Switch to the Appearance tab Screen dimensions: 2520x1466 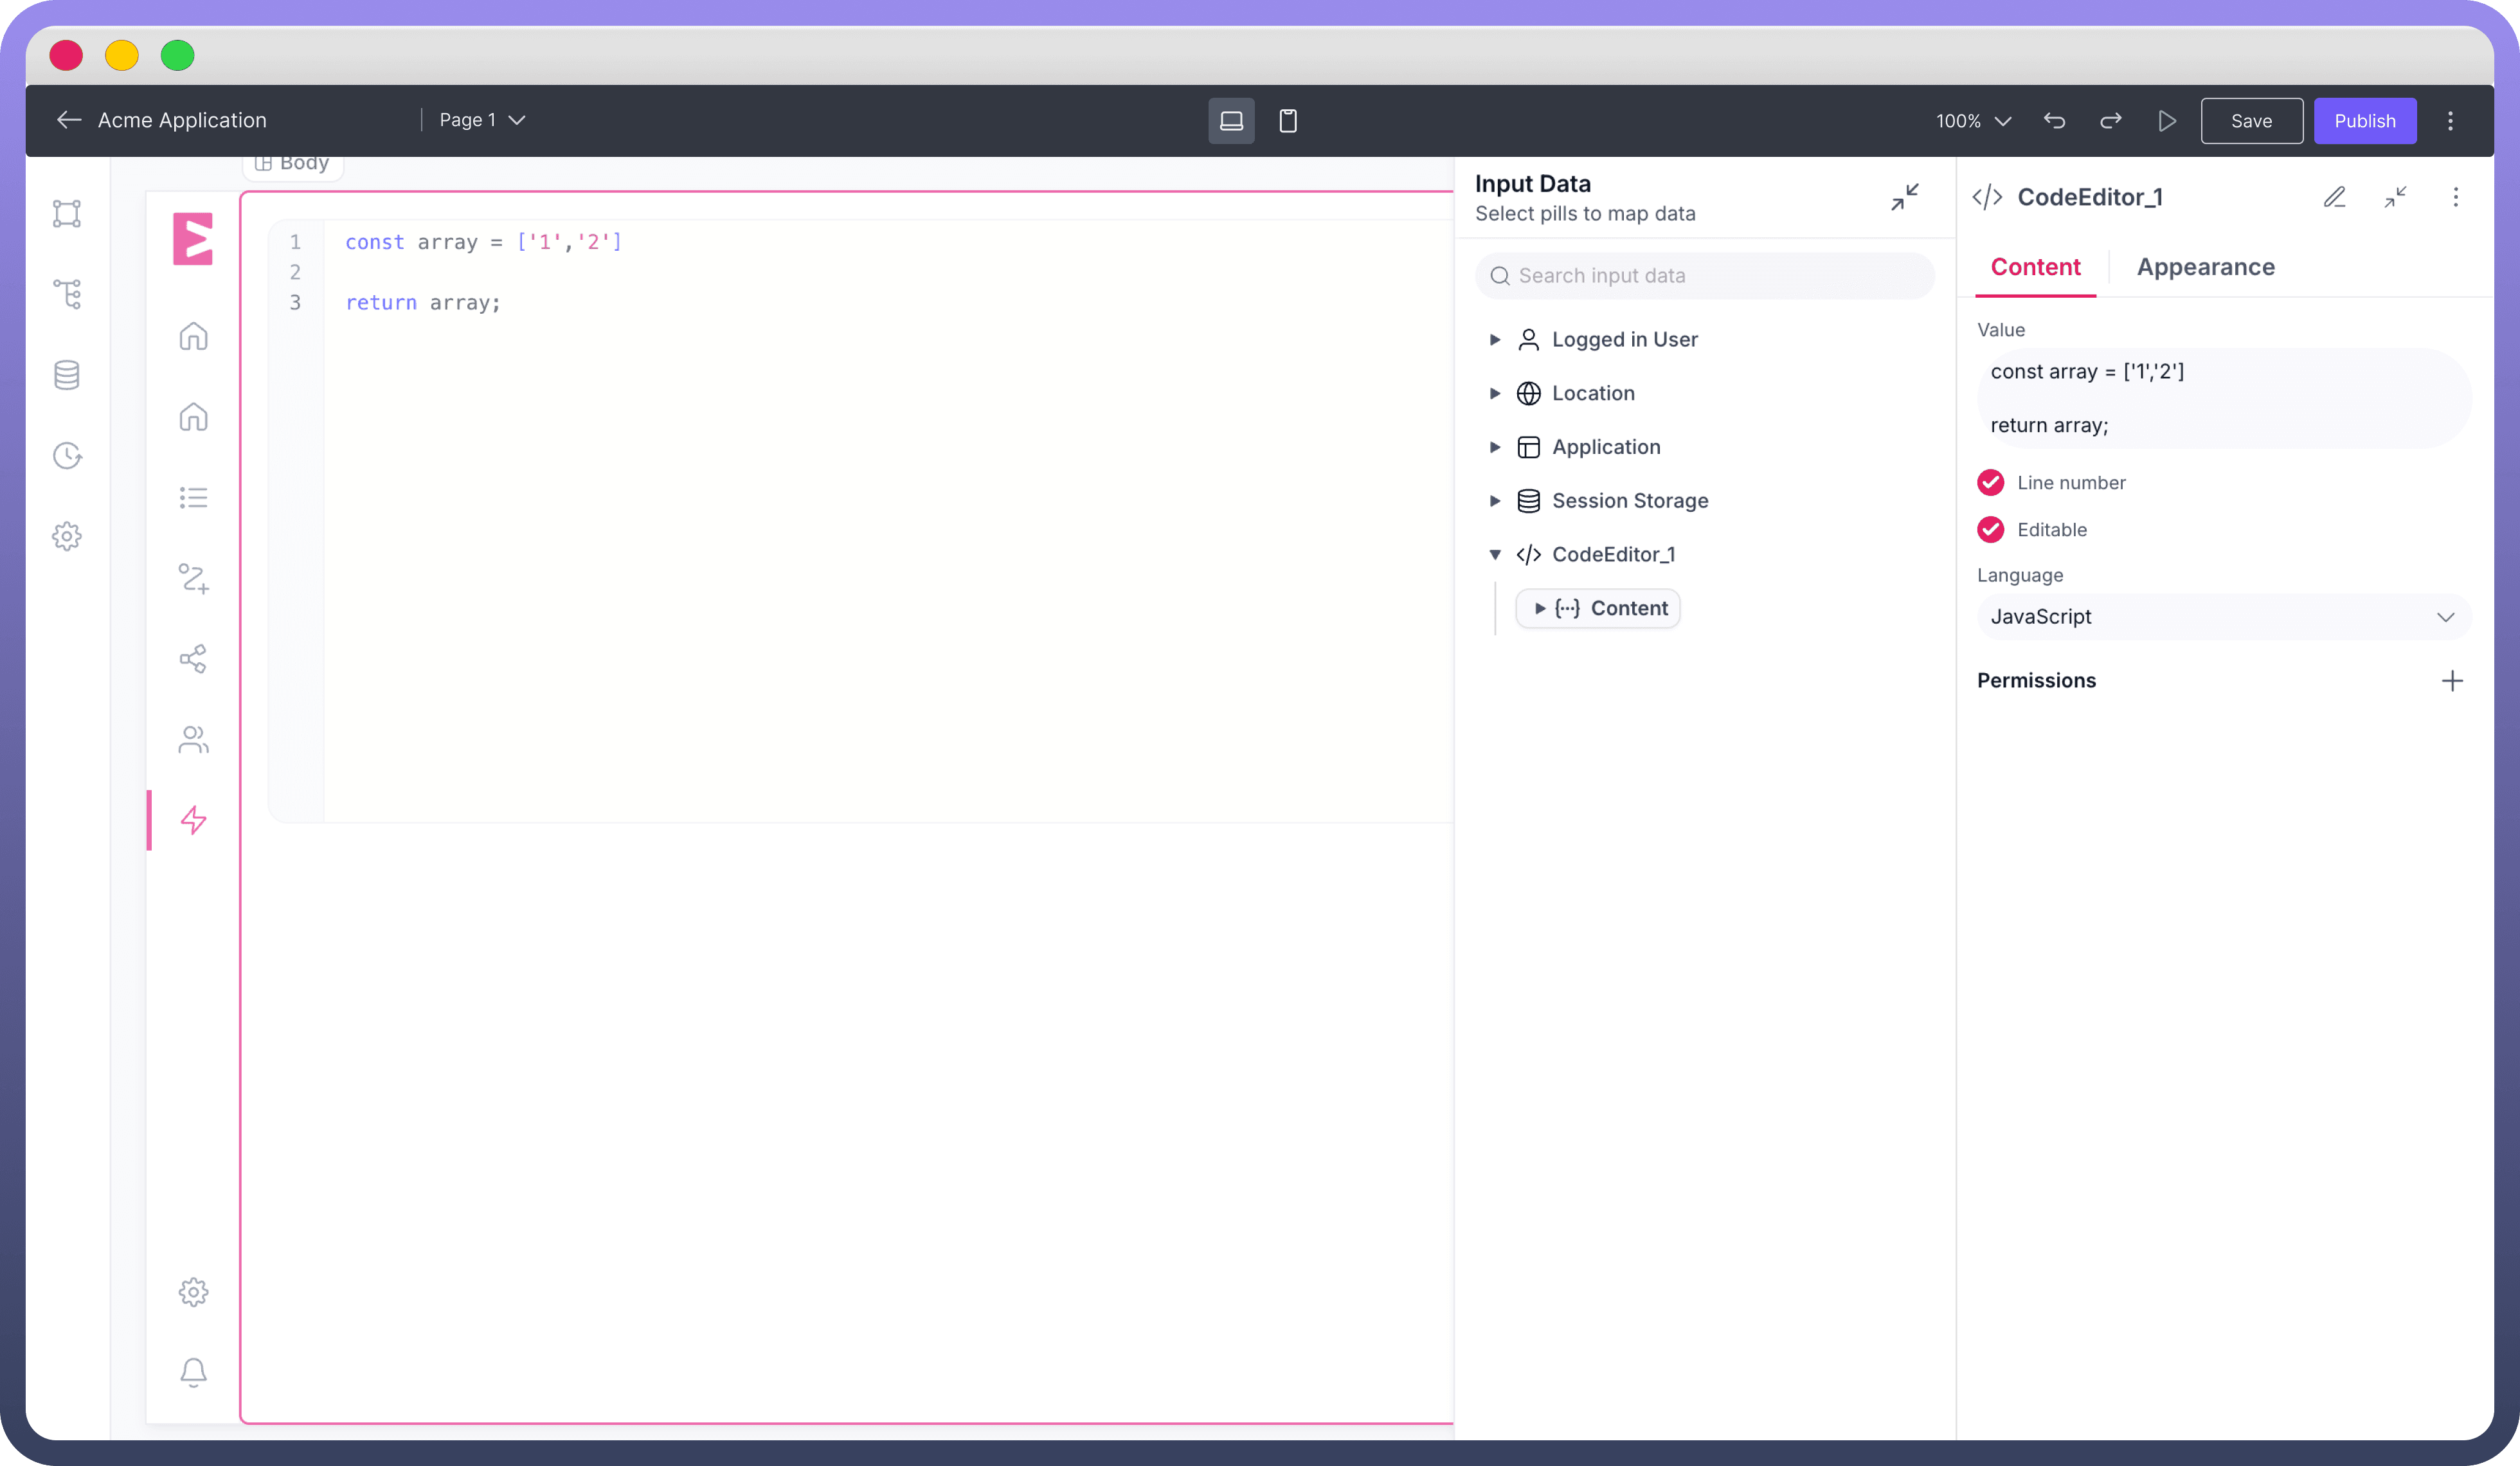2205,267
